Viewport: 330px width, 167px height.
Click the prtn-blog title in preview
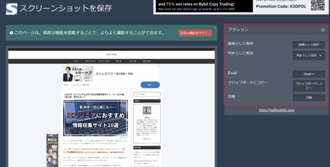(111, 54)
